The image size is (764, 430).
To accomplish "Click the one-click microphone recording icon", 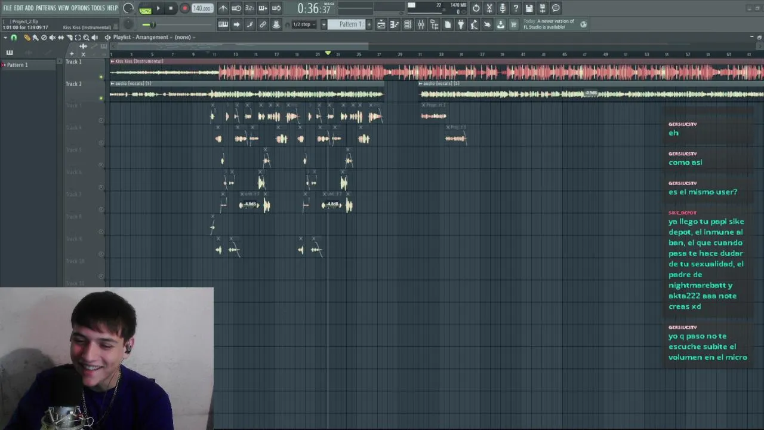I will tap(503, 8).
